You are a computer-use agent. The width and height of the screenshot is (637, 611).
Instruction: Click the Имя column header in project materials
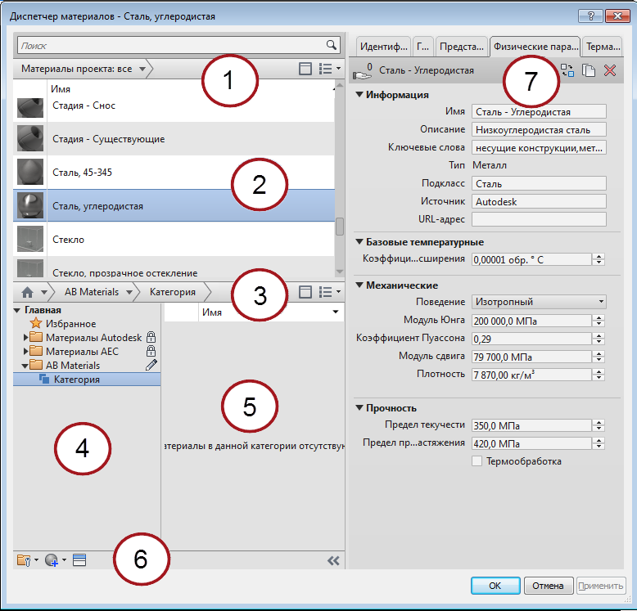click(61, 89)
